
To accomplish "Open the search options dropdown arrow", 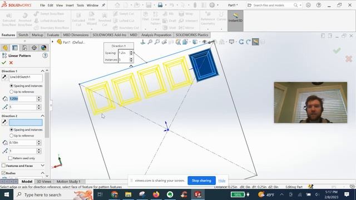I will coord(300,5).
